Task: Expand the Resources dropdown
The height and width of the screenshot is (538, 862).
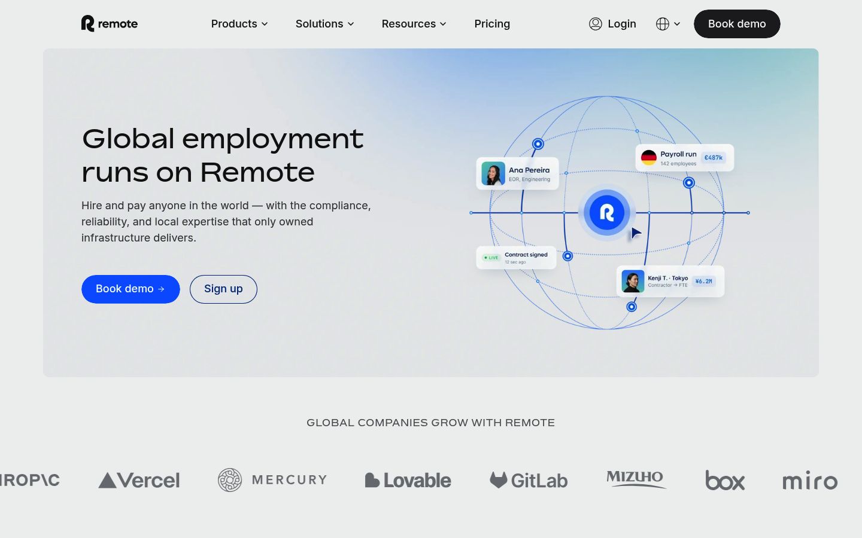Action: pos(414,24)
